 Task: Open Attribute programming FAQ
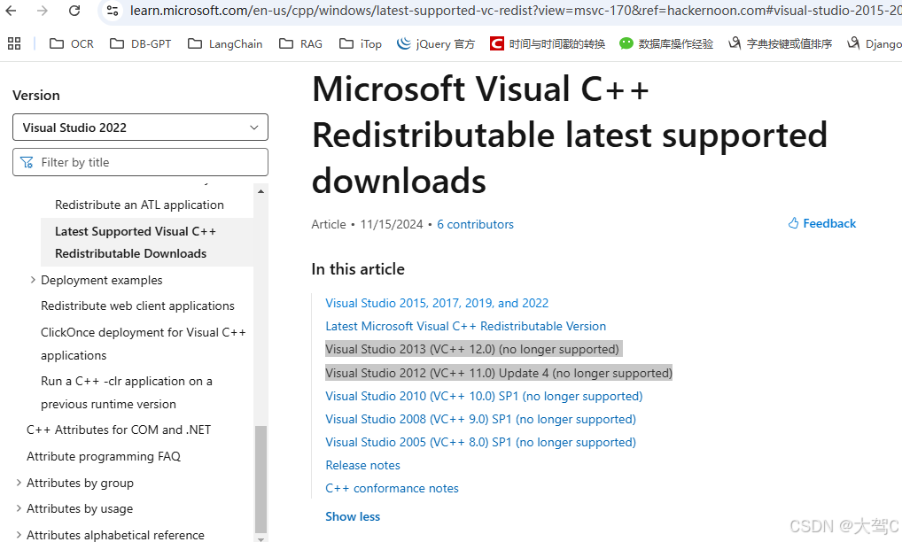pos(104,456)
